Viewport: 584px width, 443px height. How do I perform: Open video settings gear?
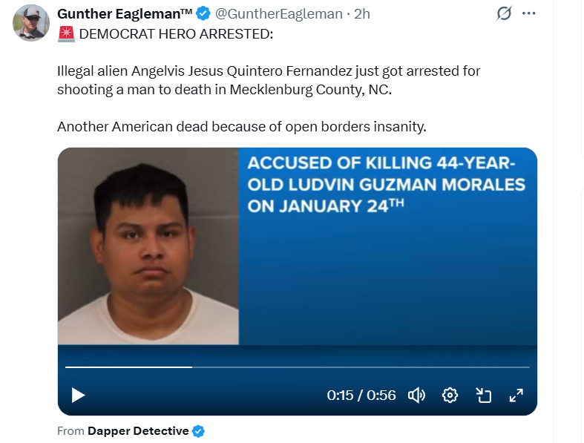[x=450, y=396]
